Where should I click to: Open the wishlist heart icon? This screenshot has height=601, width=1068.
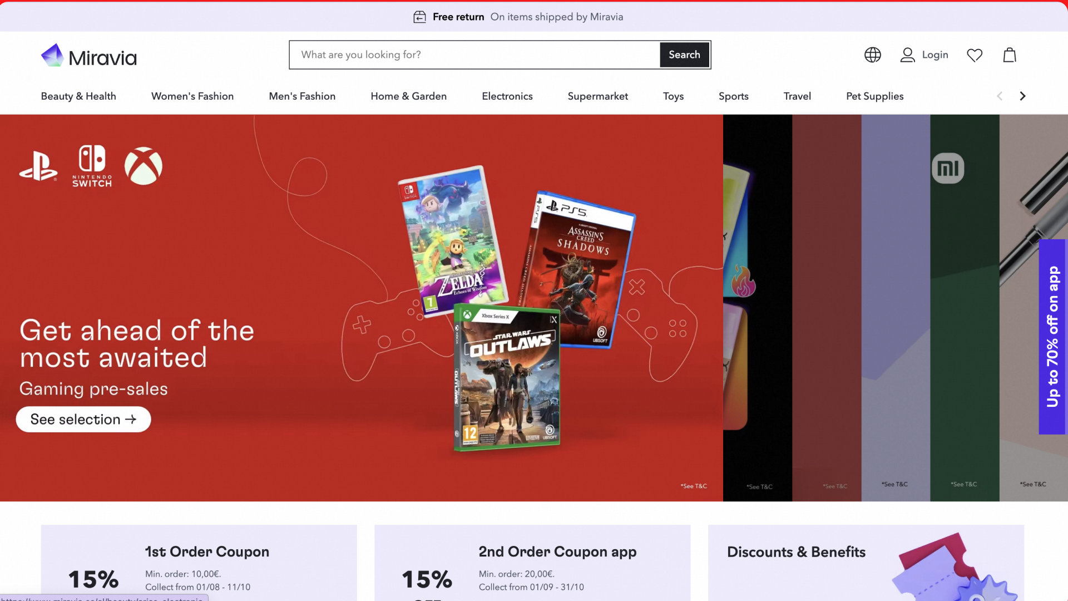coord(975,55)
